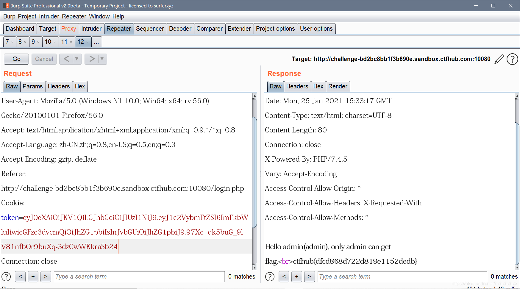
Task: Go back to previous request in history
Action: (66, 59)
